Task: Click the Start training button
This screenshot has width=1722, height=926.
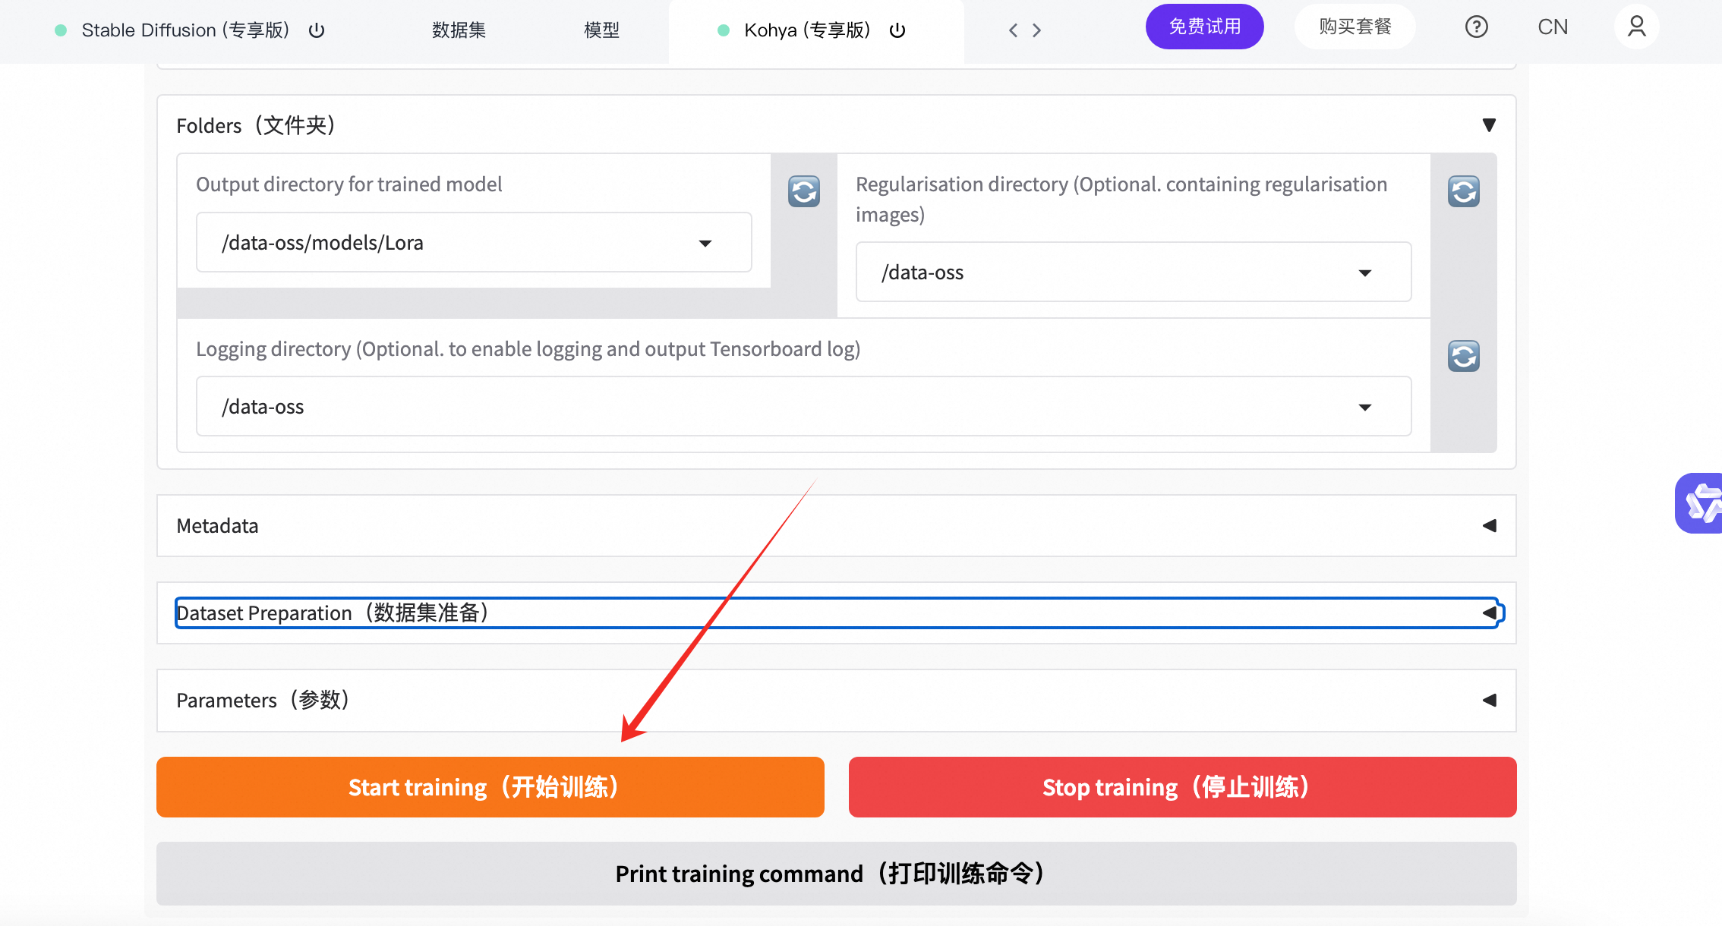Action: tap(490, 787)
